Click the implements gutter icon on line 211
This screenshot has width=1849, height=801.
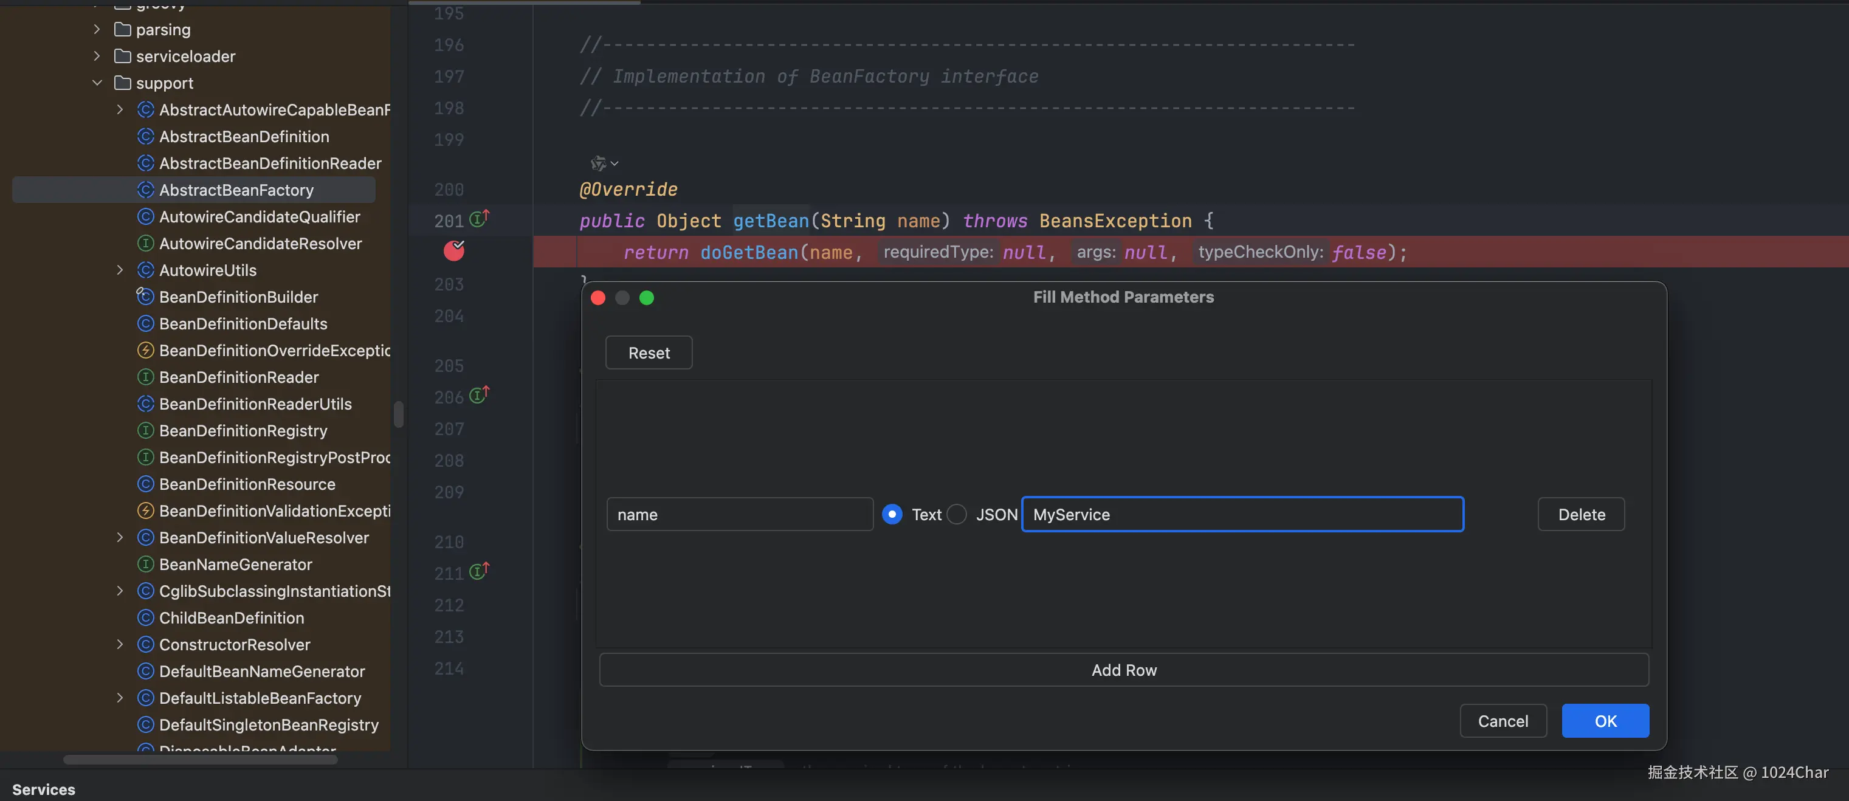[x=479, y=572]
